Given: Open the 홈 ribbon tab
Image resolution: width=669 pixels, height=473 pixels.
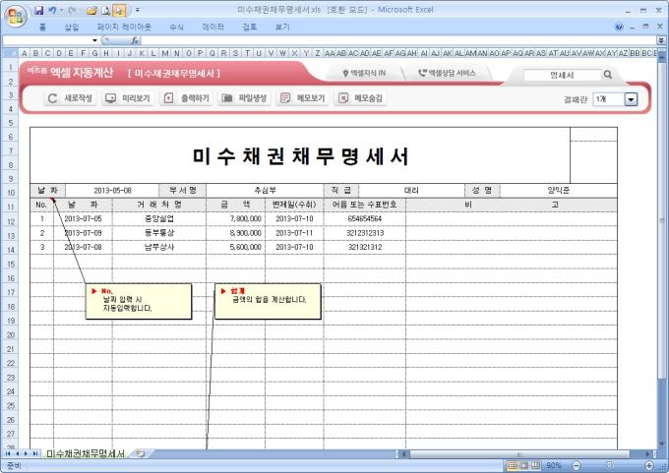Looking at the screenshot, I should click(42, 28).
